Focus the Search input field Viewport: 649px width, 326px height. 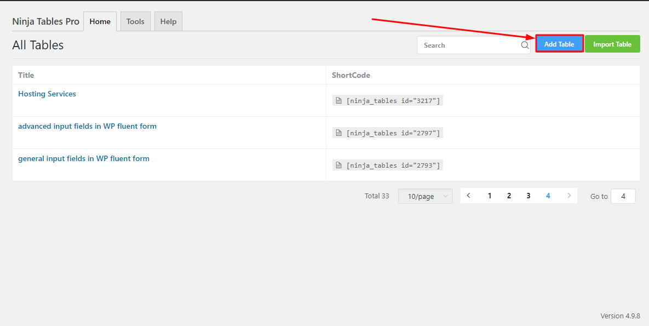click(x=468, y=45)
